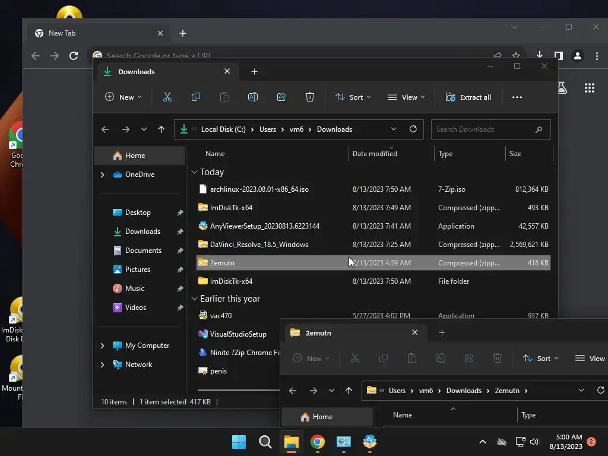This screenshot has height=456, width=608.
Task: Open Pictures in quick access
Action: (137, 270)
